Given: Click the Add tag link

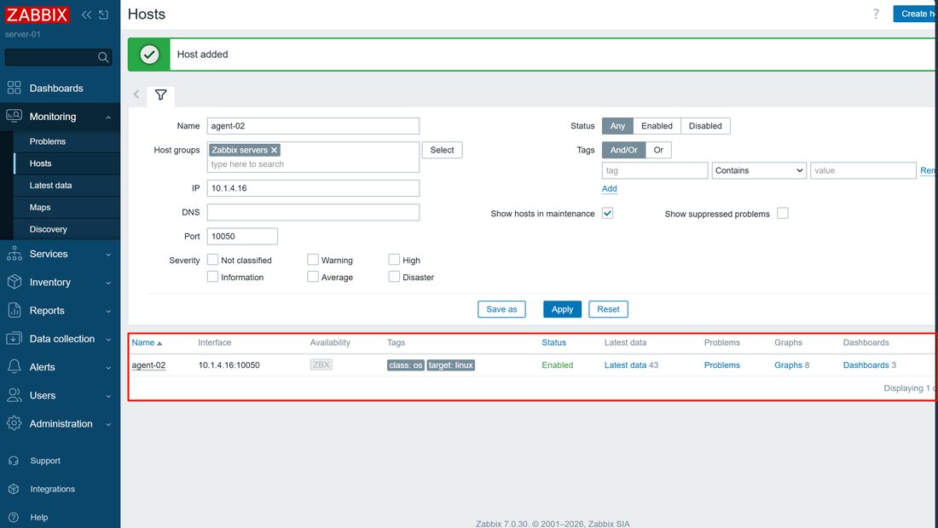Looking at the screenshot, I should pyautogui.click(x=609, y=189).
